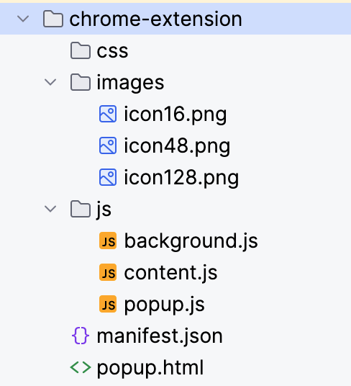
Task: Click the JS icon beside content.js
Action: click(x=108, y=272)
